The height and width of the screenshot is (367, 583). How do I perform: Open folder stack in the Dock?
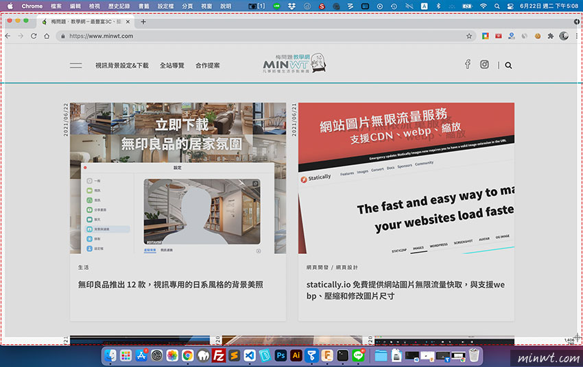click(x=381, y=355)
